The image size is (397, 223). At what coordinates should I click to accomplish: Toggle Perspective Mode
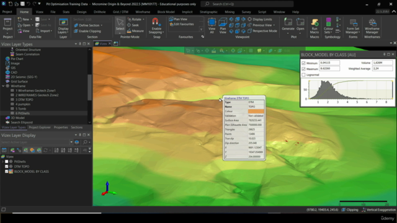point(262,31)
